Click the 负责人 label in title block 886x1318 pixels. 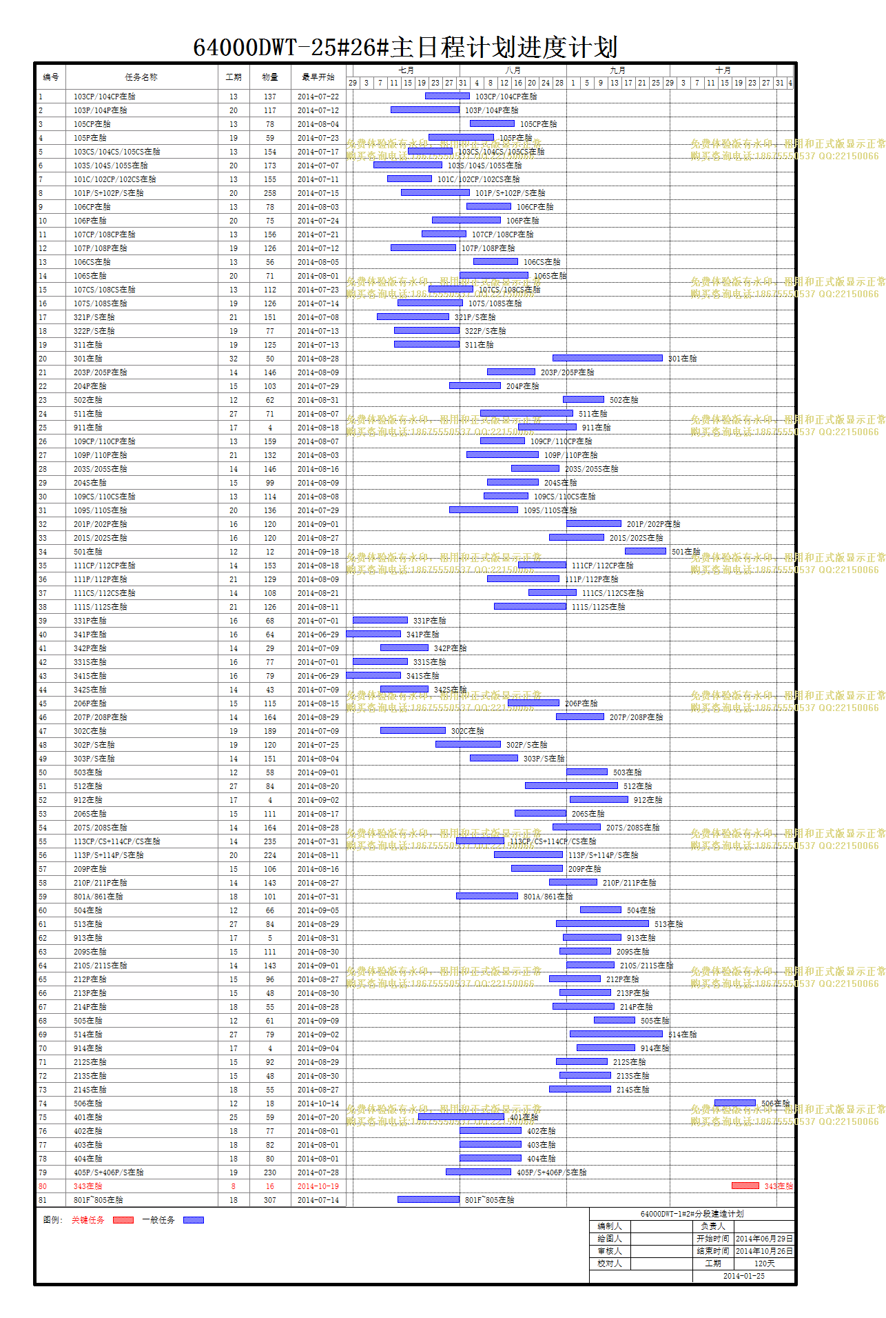click(713, 1226)
